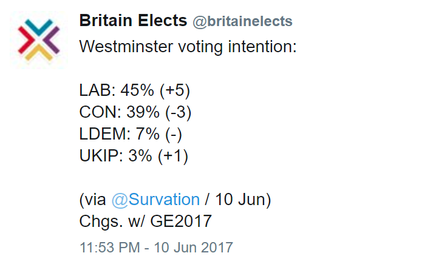422x270 pixels.
Task: Click the CON: 39% (-3) line
Action: tap(135, 112)
